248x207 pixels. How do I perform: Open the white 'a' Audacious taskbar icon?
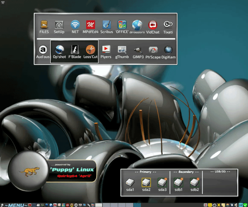[x=76, y=205]
